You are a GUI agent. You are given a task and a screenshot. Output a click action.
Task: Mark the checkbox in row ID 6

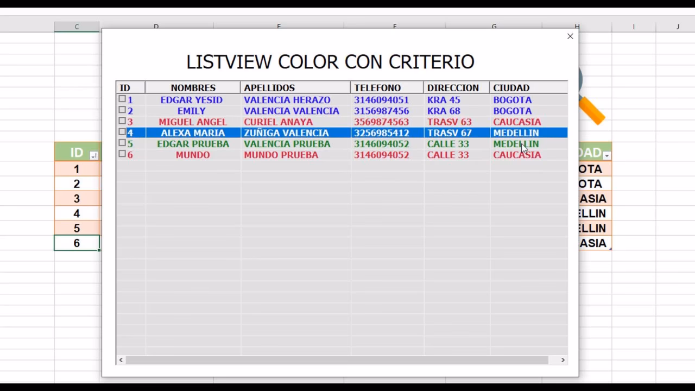click(x=122, y=154)
